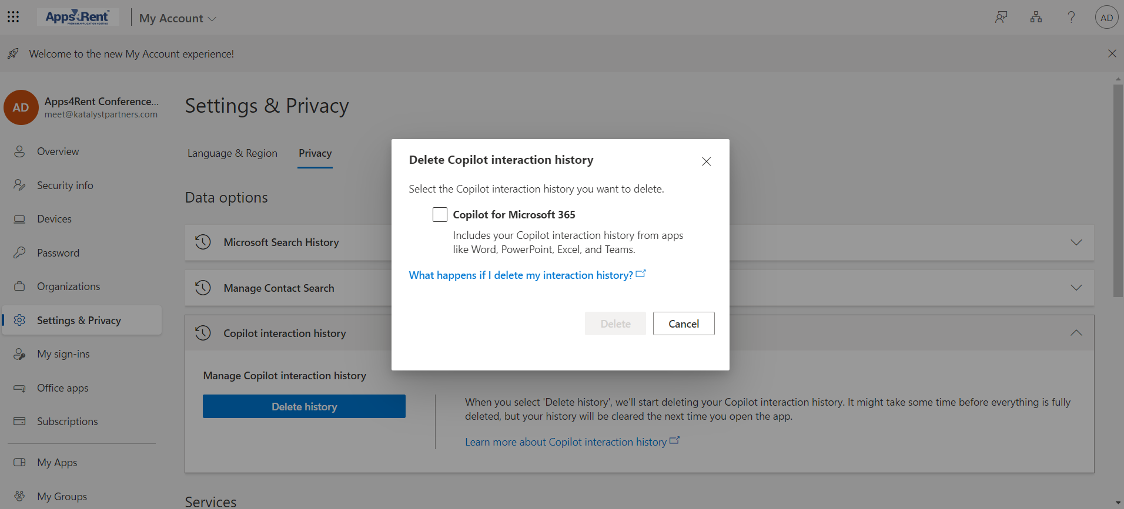Select the Privacy tab
The height and width of the screenshot is (509, 1124).
pos(315,154)
